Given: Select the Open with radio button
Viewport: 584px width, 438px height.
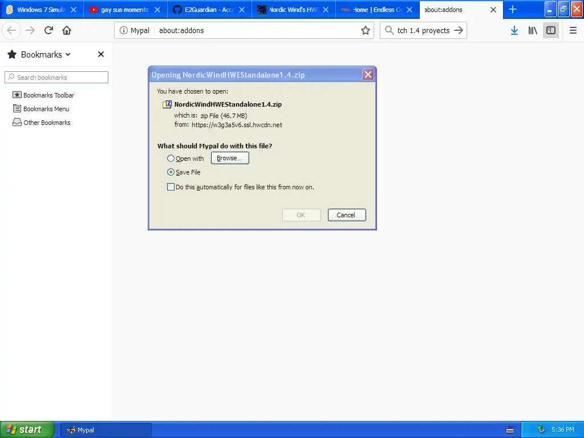Looking at the screenshot, I should [171, 159].
